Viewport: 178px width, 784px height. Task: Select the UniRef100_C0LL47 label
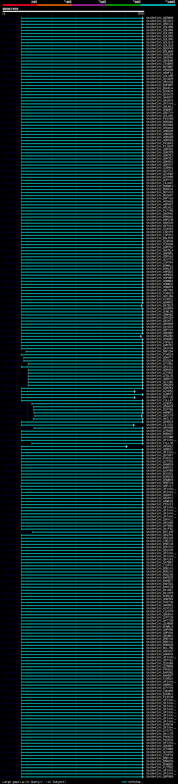(160, 400)
